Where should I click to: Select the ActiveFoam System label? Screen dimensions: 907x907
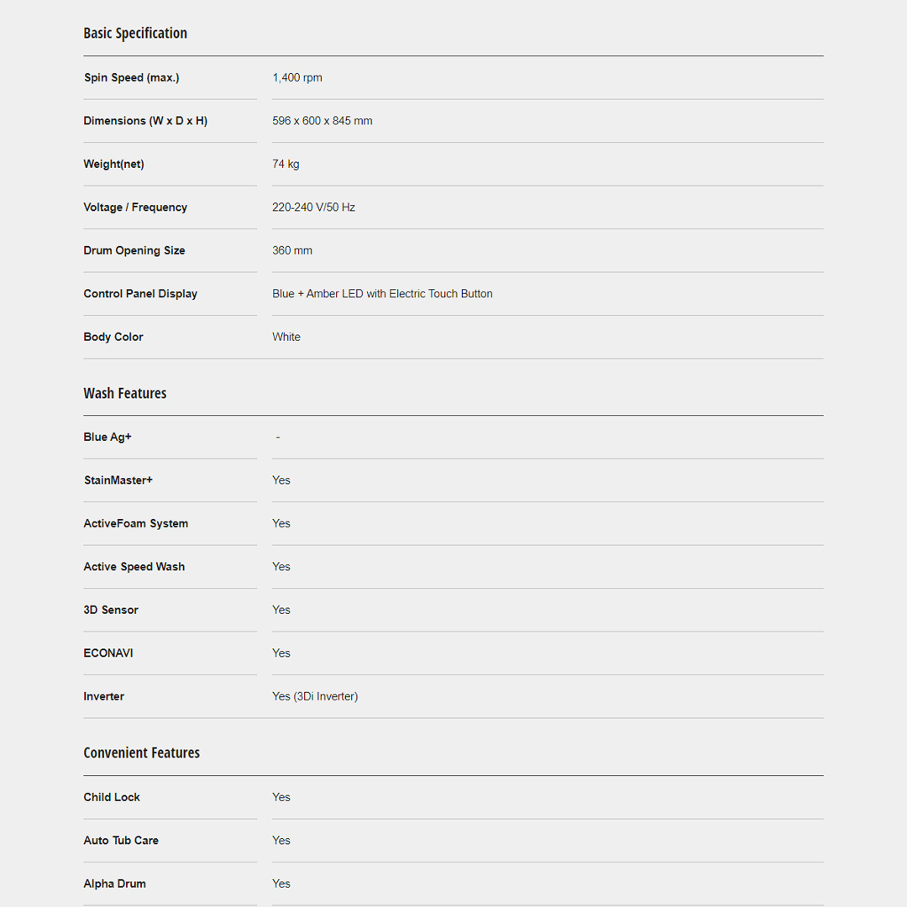coord(136,524)
